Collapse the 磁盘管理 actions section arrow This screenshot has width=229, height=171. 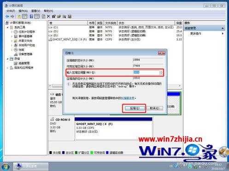point(223,28)
